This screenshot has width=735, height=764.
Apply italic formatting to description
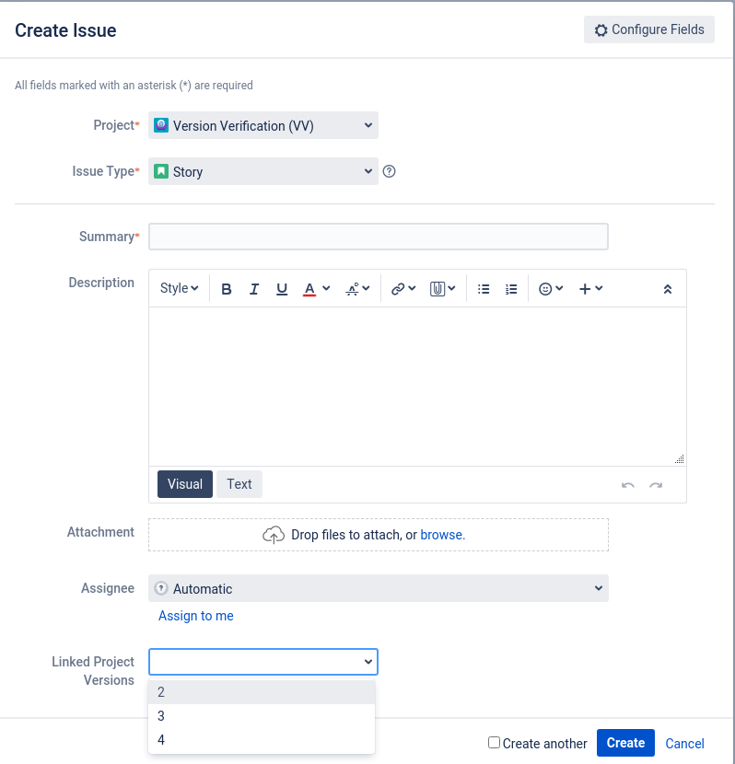pos(254,289)
